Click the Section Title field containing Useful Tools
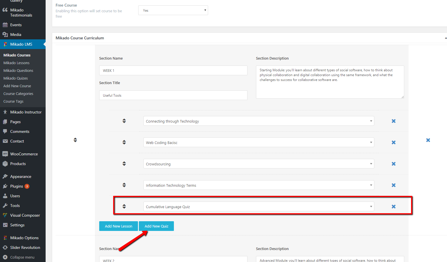The height and width of the screenshot is (262, 447). coord(173,95)
